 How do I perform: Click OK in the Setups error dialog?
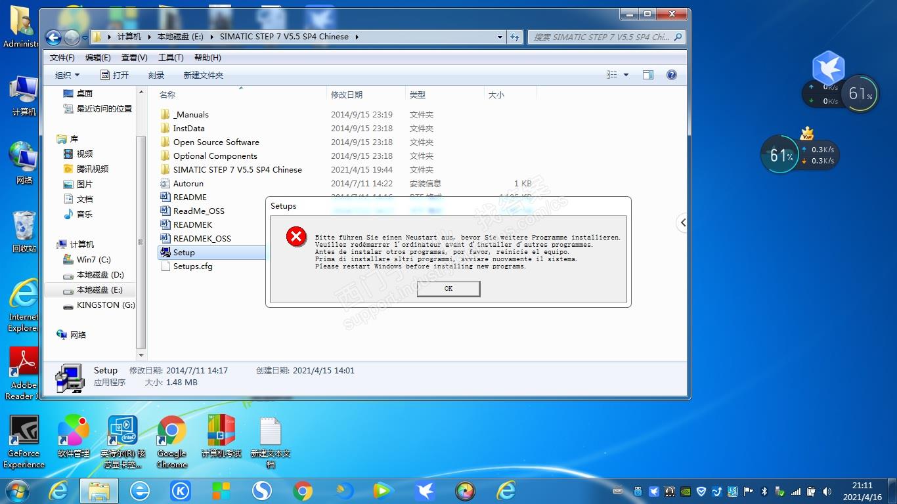(448, 288)
